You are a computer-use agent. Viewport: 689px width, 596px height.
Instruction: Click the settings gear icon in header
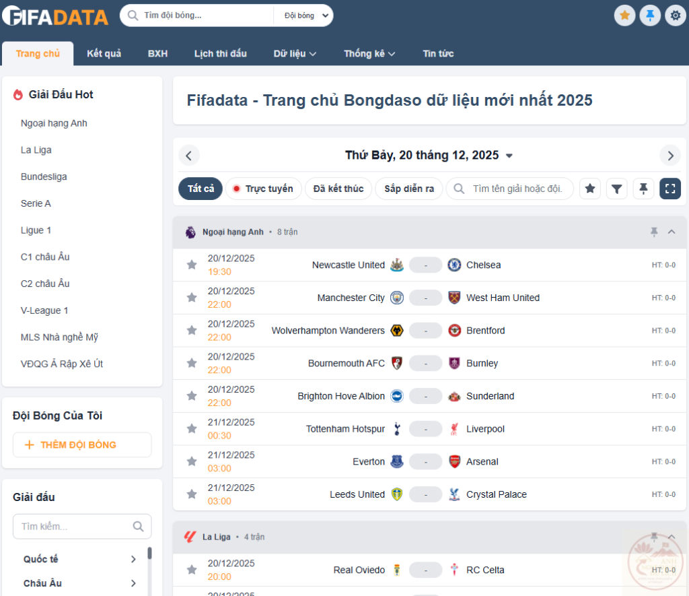point(675,15)
